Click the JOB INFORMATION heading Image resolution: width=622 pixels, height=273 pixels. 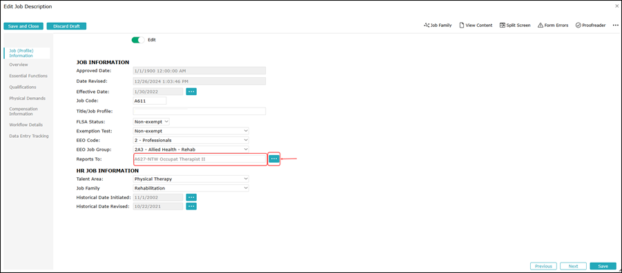coord(103,62)
